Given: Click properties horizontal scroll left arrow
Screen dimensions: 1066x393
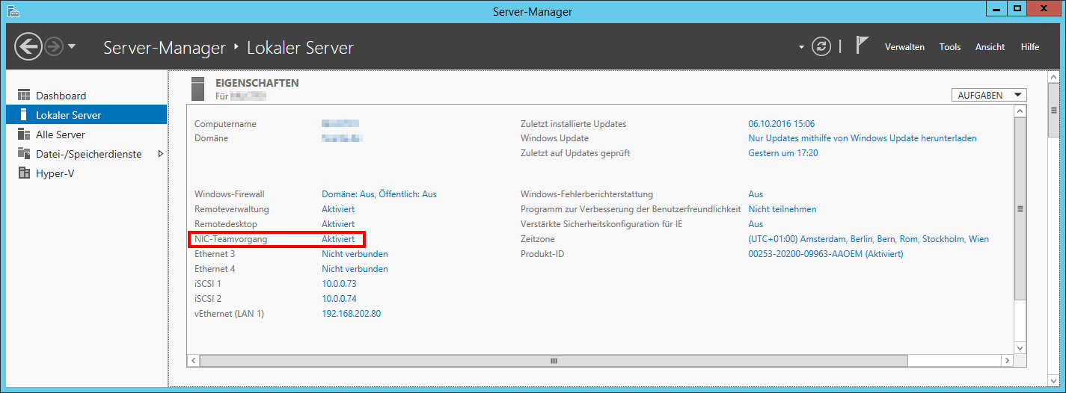Looking at the screenshot, I should coord(194,360).
